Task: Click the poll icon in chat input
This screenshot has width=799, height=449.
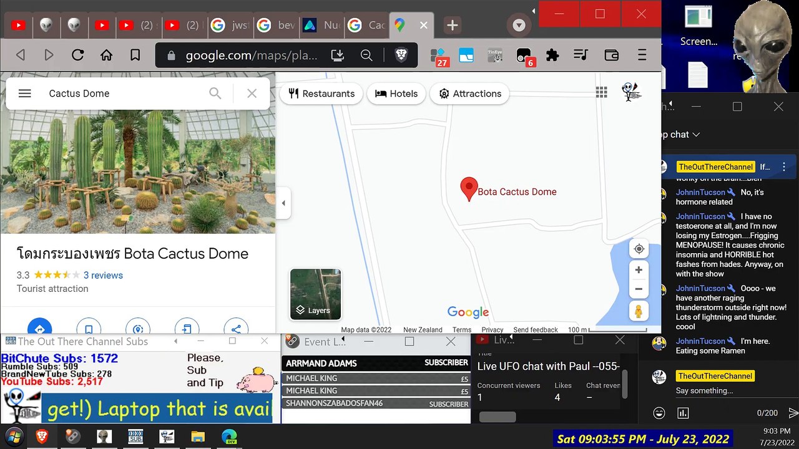Action: [683, 413]
